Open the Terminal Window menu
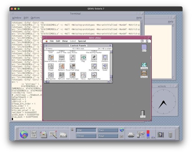 point(17,18)
